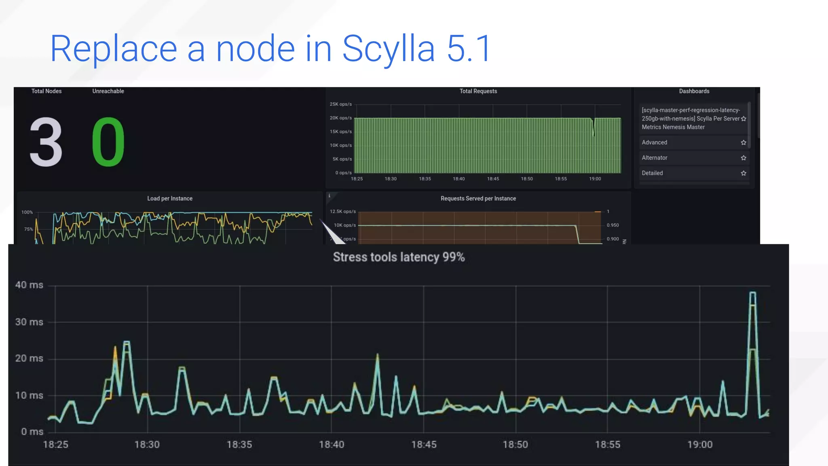This screenshot has width=828, height=466.
Task: Open the Total Requests panel title menu
Action: click(478, 91)
